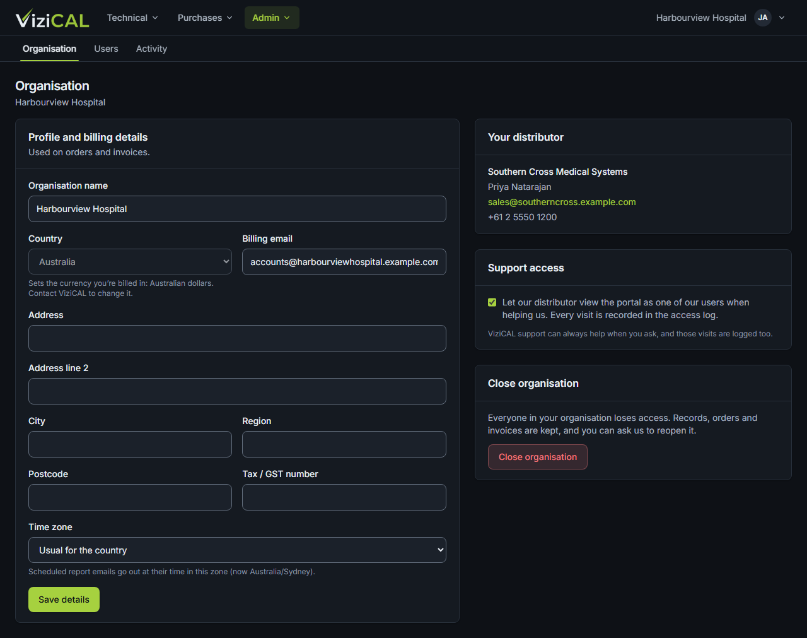Click the Organisation name field
The image size is (807, 638).
click(x=237, y=209)
